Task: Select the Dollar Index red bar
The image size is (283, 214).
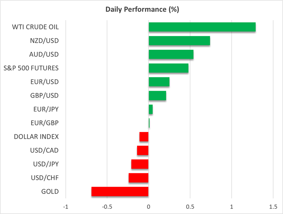Action: click(x=144, y=137)
